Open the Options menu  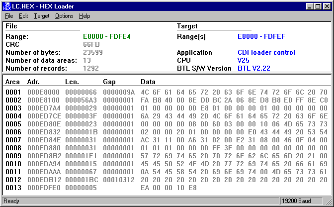pyautogui.click(x=64, y=16)
